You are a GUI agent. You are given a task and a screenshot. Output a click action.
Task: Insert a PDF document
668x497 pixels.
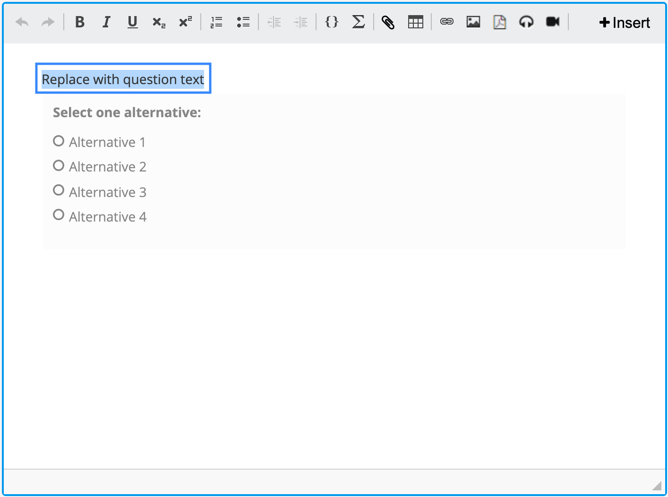point(500,22)
